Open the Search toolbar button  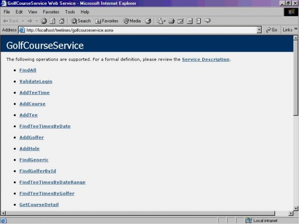tap(81, 21)
